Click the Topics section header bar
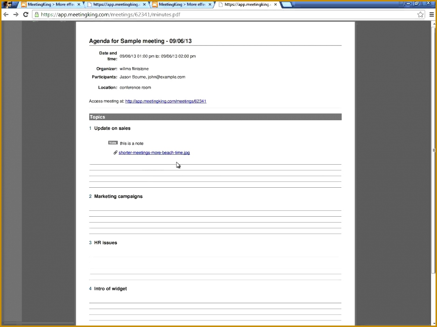The image size is (437, 327). [x=215, y=117]
